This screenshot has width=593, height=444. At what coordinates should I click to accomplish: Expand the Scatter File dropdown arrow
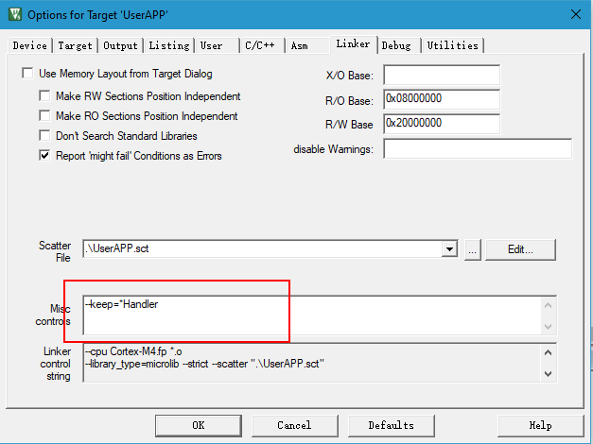[449, 249]
